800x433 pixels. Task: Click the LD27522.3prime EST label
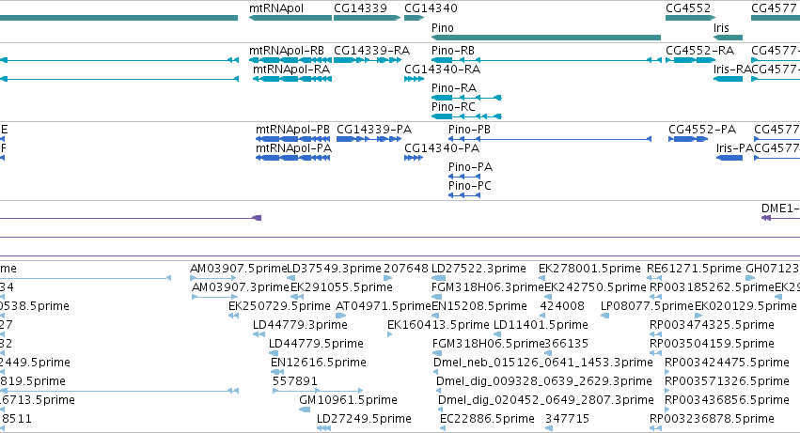(x=478, y=270)
